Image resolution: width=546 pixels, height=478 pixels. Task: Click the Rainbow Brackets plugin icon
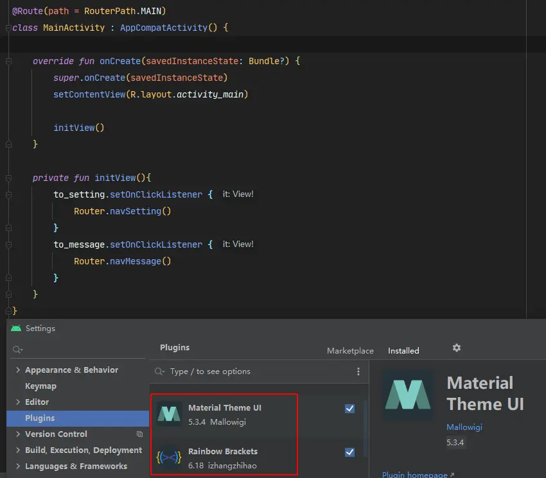169,457
